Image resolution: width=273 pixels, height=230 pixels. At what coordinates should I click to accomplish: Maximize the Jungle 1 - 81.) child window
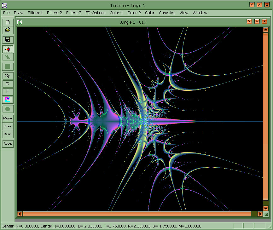(257, 21)
